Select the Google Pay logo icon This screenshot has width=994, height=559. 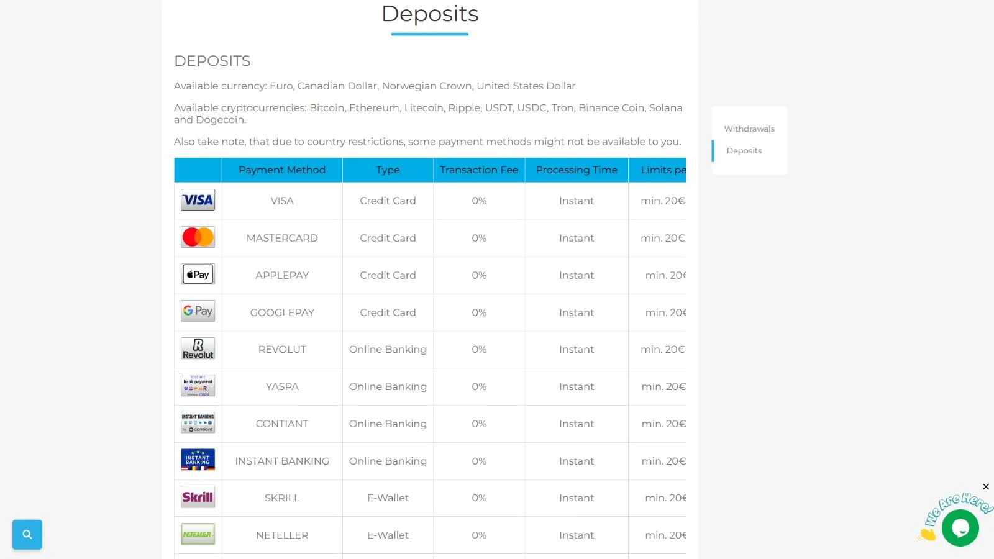198,311
